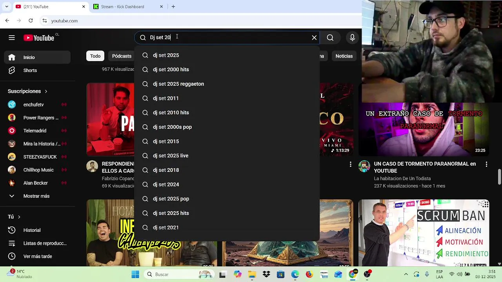Expand the Tú section arrow
Viewport: 502px width, 282px height.
point(19,217)
